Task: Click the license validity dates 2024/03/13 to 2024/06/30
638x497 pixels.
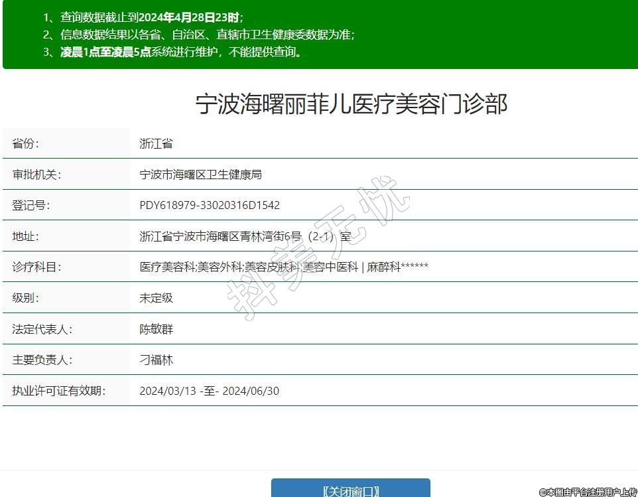Action: click(209, 391)
